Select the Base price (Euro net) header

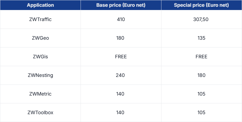pos(121,5)
